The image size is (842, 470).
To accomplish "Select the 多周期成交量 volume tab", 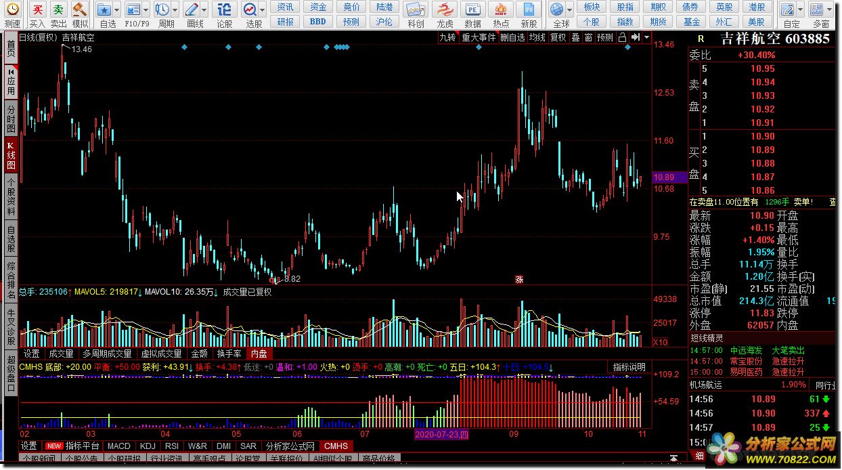I will click(108, 354).
